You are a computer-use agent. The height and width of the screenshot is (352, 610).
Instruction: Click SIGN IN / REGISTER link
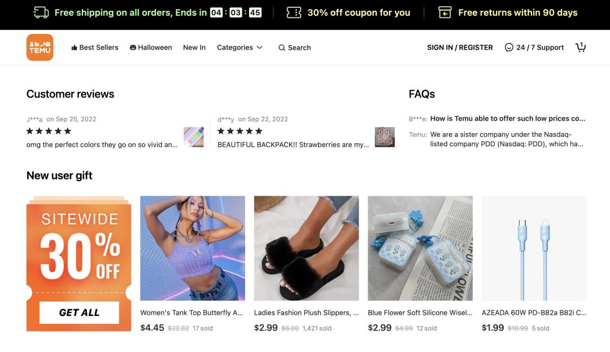pos(460,47)
